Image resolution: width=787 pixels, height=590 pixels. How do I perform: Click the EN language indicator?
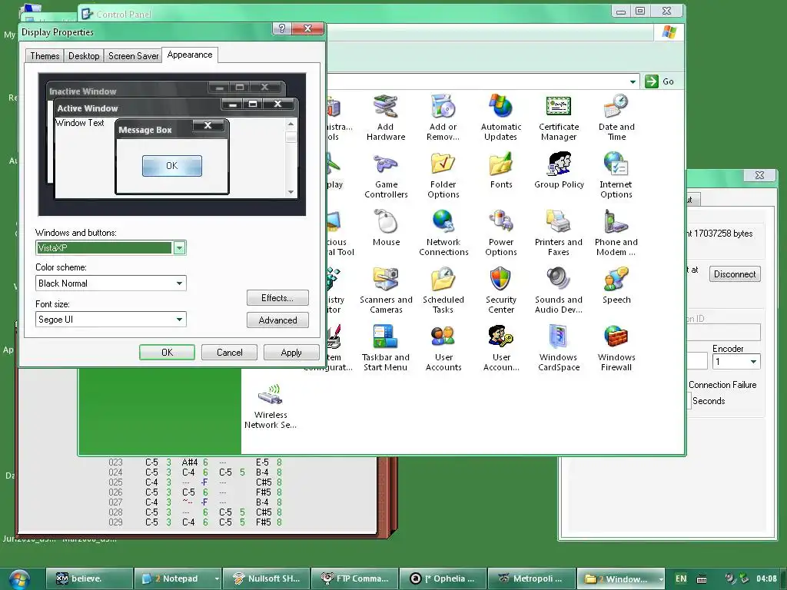coord(681,578)
